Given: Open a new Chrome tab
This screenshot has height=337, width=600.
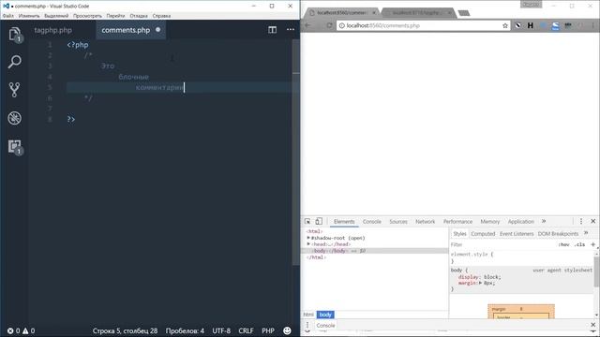Looking at the screenshot, I should pos(464,13).
